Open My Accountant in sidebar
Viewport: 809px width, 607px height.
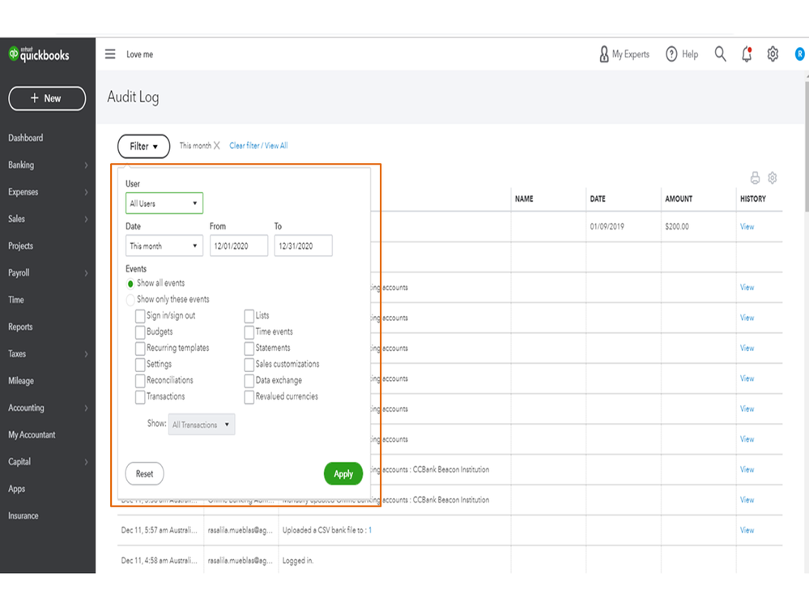click(x=32, y=434)
